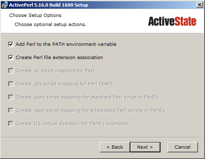Viewport: 205px width, 159px height.
Task: Click the ActivePerl 5.16.0 Build 1600 title bar text
Action: click(49, 5)
